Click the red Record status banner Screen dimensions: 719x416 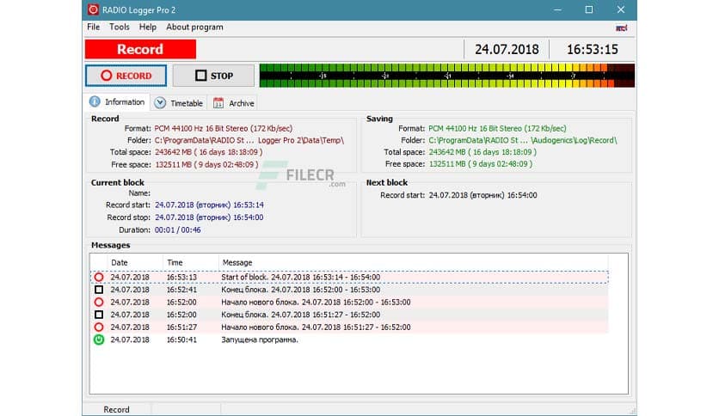pos(140,49)
